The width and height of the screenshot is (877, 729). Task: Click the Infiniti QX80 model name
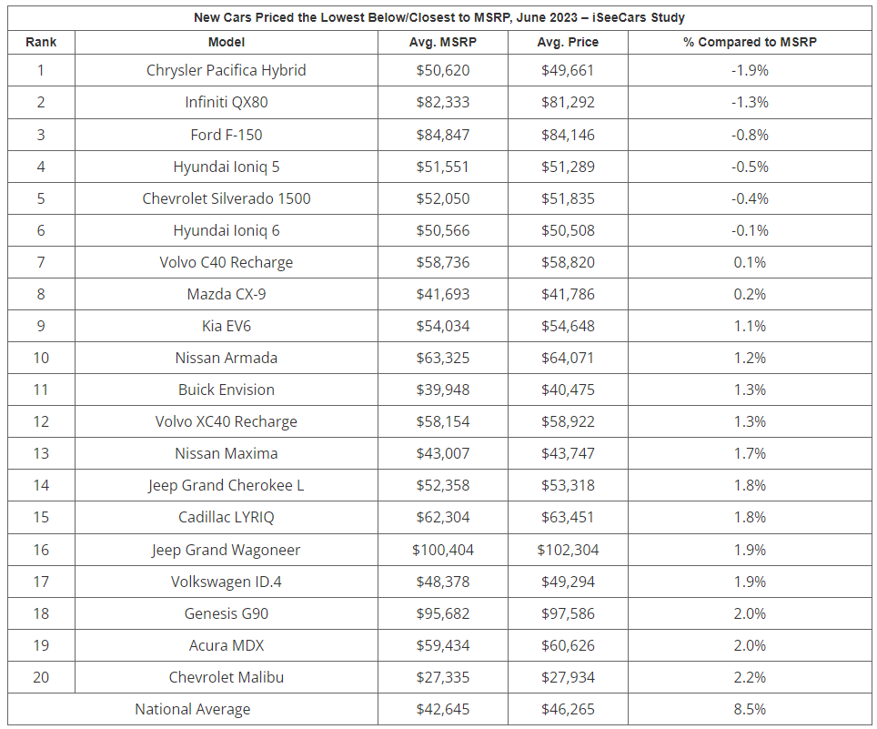[226, 102]
